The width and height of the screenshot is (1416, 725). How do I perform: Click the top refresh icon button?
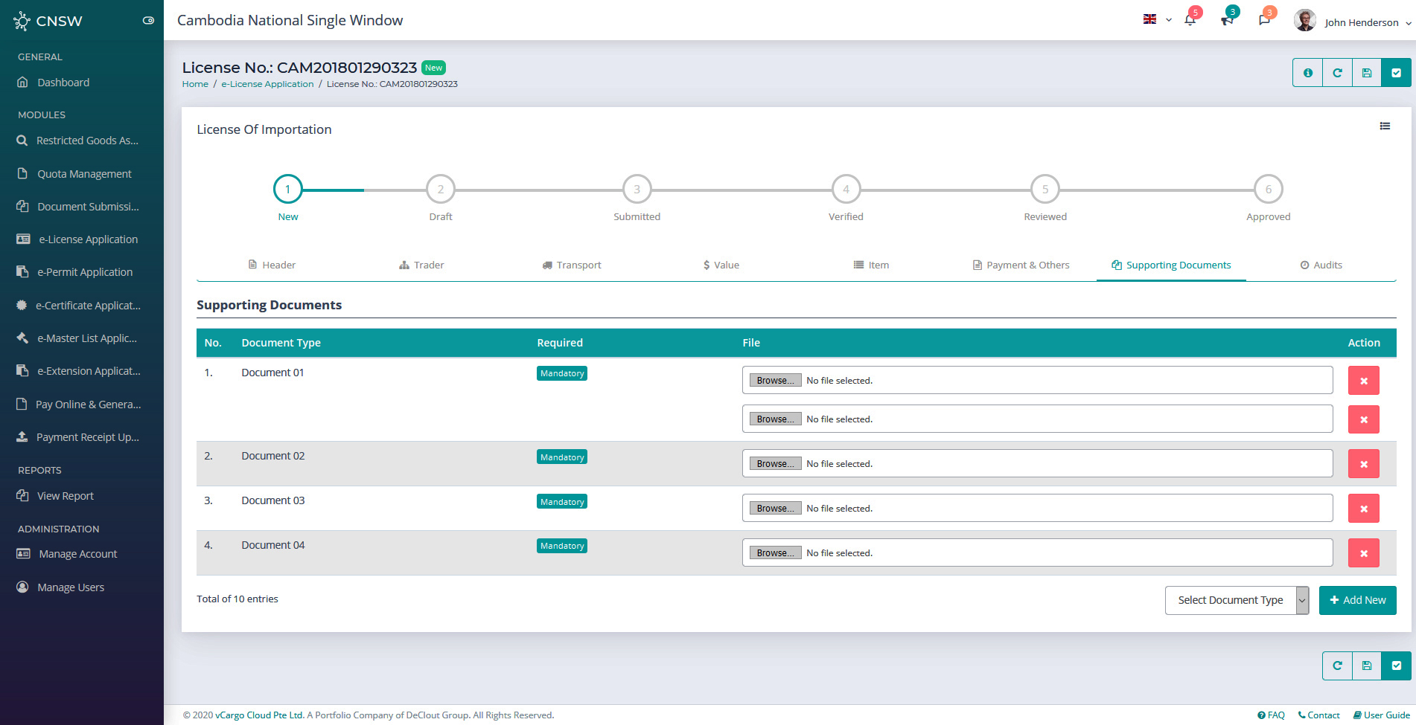1337,73
